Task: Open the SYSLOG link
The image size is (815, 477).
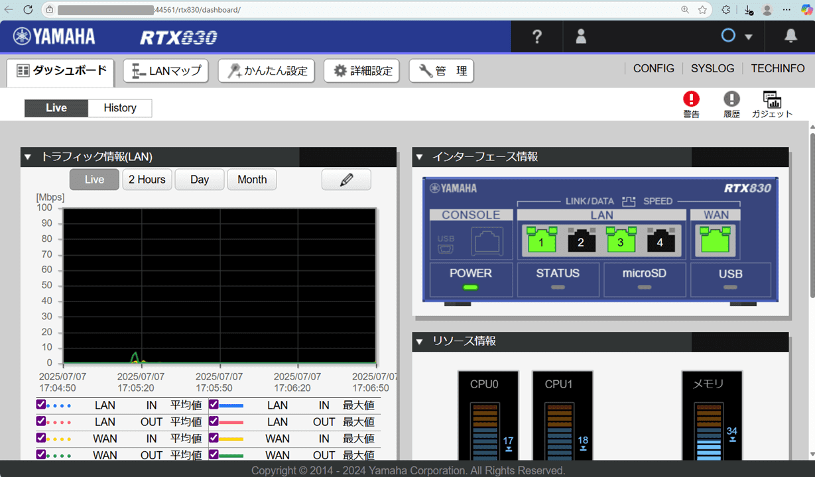Action: coord(713,68)
